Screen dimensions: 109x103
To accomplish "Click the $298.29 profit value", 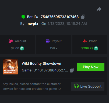I will coord(87,48).
